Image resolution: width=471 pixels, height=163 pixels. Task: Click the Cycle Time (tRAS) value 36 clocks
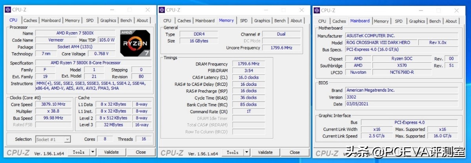(x=248, y=98)
